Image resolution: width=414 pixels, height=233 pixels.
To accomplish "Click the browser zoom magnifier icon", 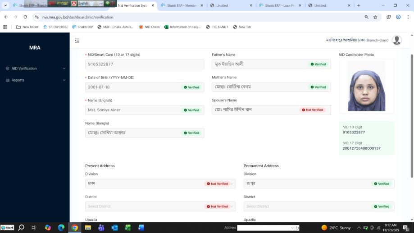I will click(x=366, y=17).
